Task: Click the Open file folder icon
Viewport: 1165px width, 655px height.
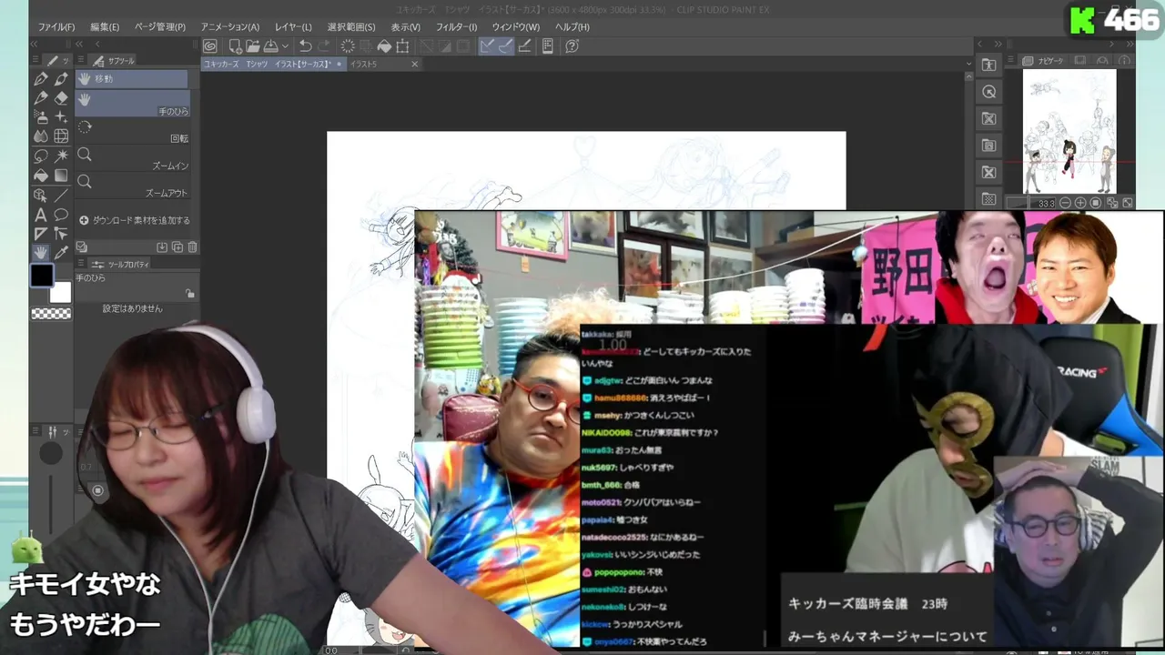Action: tap(252, 46)
